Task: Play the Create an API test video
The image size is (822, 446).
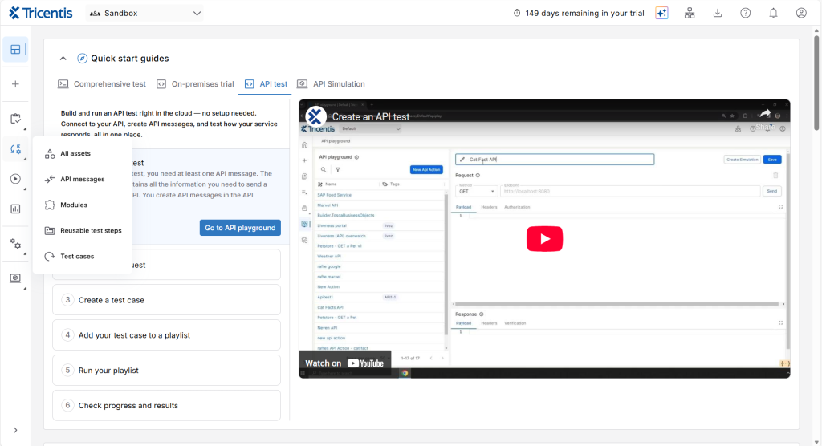Action: click(545, 239)
